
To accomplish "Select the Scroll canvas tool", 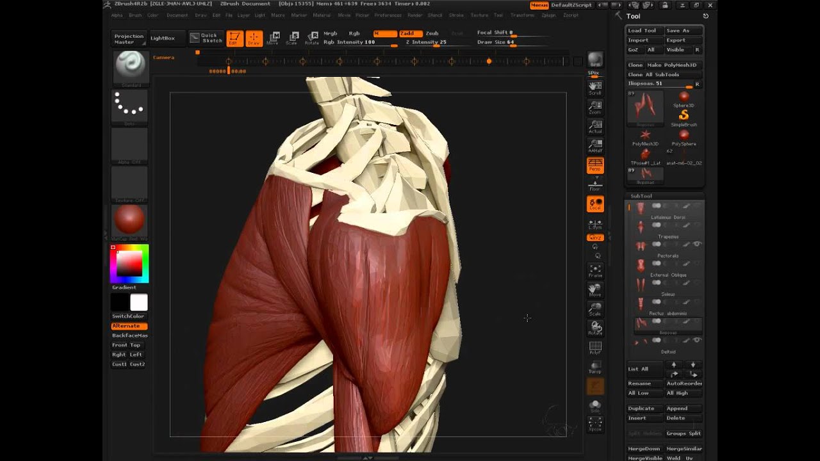I will click(x=595, y=88).
